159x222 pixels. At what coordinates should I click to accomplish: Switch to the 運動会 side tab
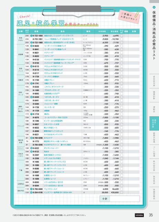[x=154, y=109]
